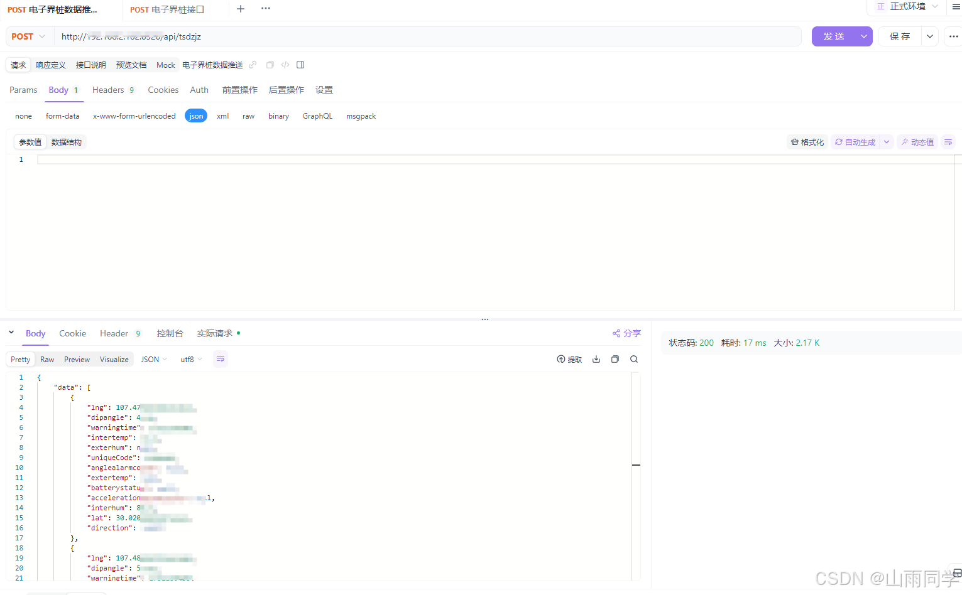Open request Cookies tab
This screenshot has width=962, height=595.
(x=163, y=90)
